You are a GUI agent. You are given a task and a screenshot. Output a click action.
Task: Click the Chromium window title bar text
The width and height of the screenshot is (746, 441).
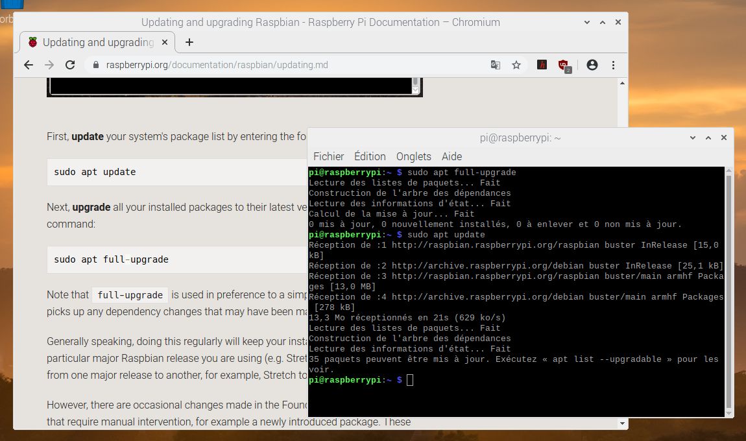tap(320, 22)
